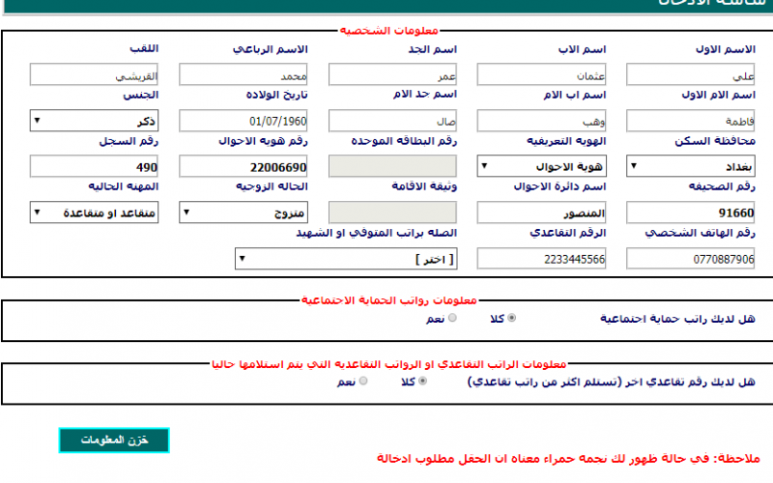Screen dimensions: 773x483
Task: Click الاسم الرباعي field containing محمد
Action: 243,75
